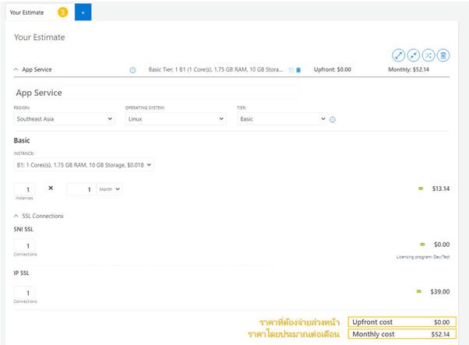Click the Your Estimate page heading
469x345 pixels.
[40, 37]
